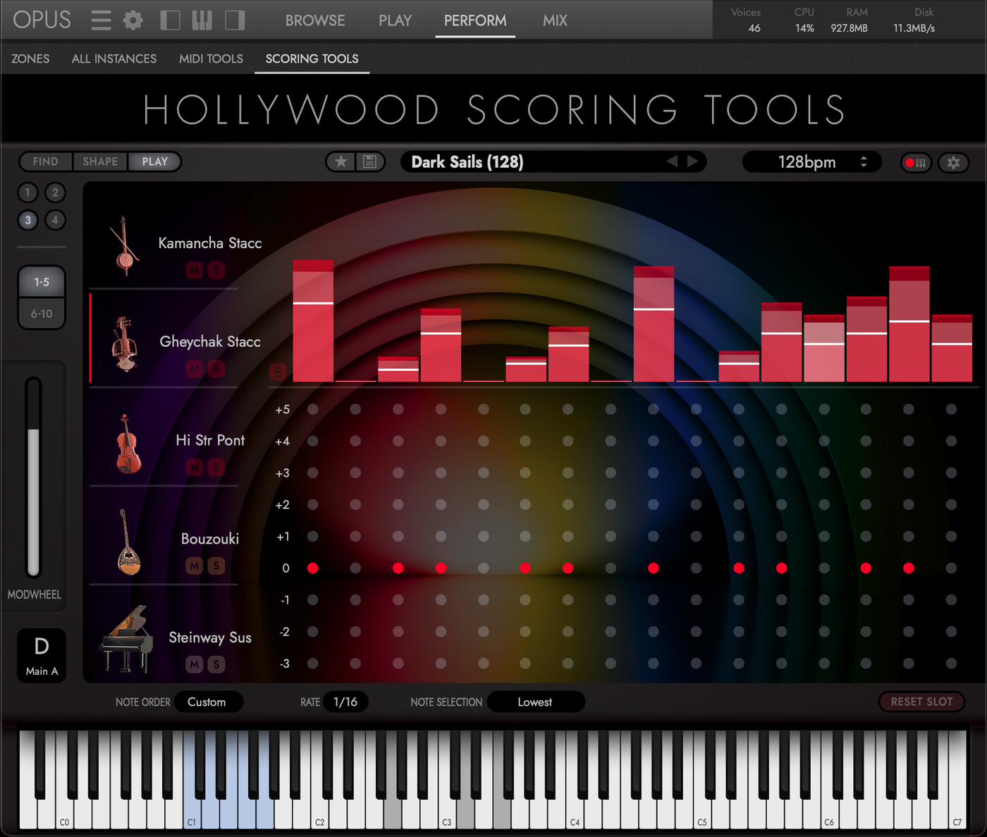Solo Steinway Sus
This screenshot has height=837, width=987.
[216, 664]
